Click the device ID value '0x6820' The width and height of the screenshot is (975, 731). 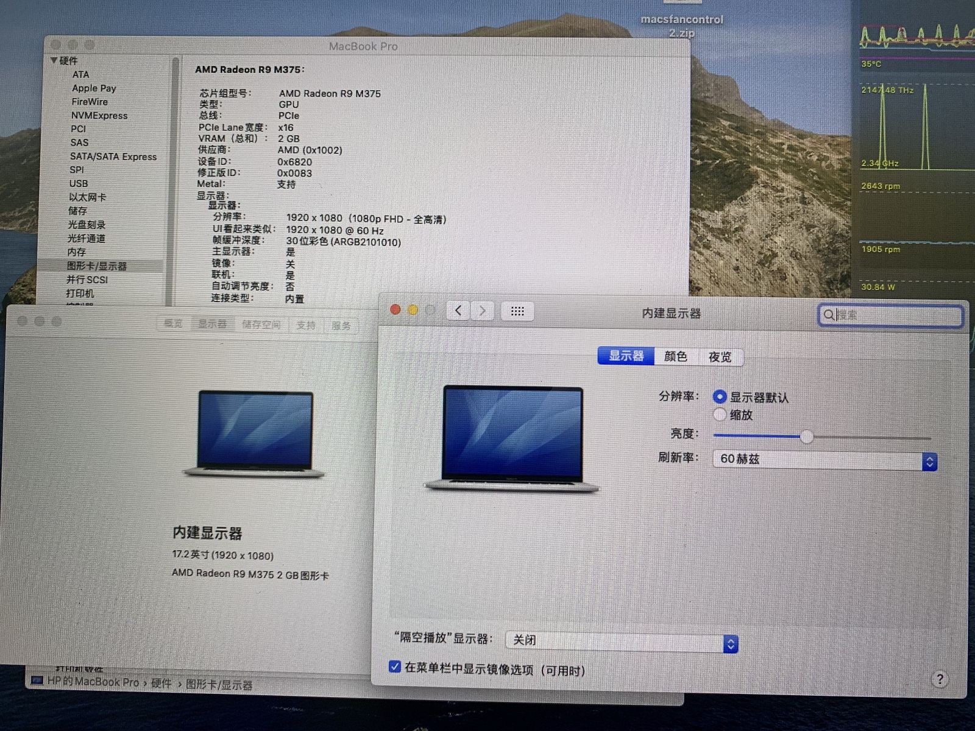coord(295,162)
